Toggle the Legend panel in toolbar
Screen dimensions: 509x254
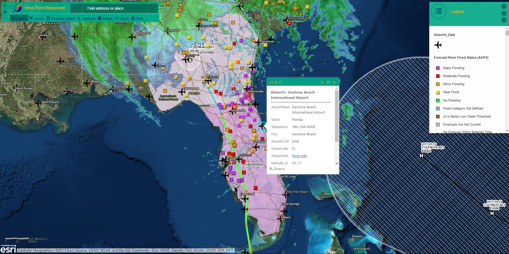19,18
